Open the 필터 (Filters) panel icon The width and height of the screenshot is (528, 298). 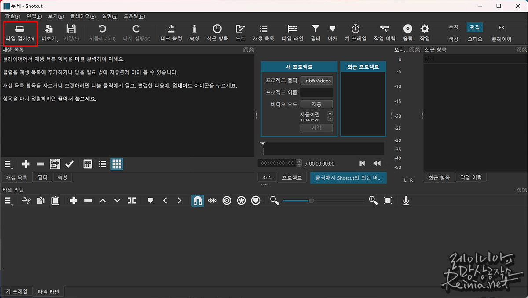(x=315, y=33)
